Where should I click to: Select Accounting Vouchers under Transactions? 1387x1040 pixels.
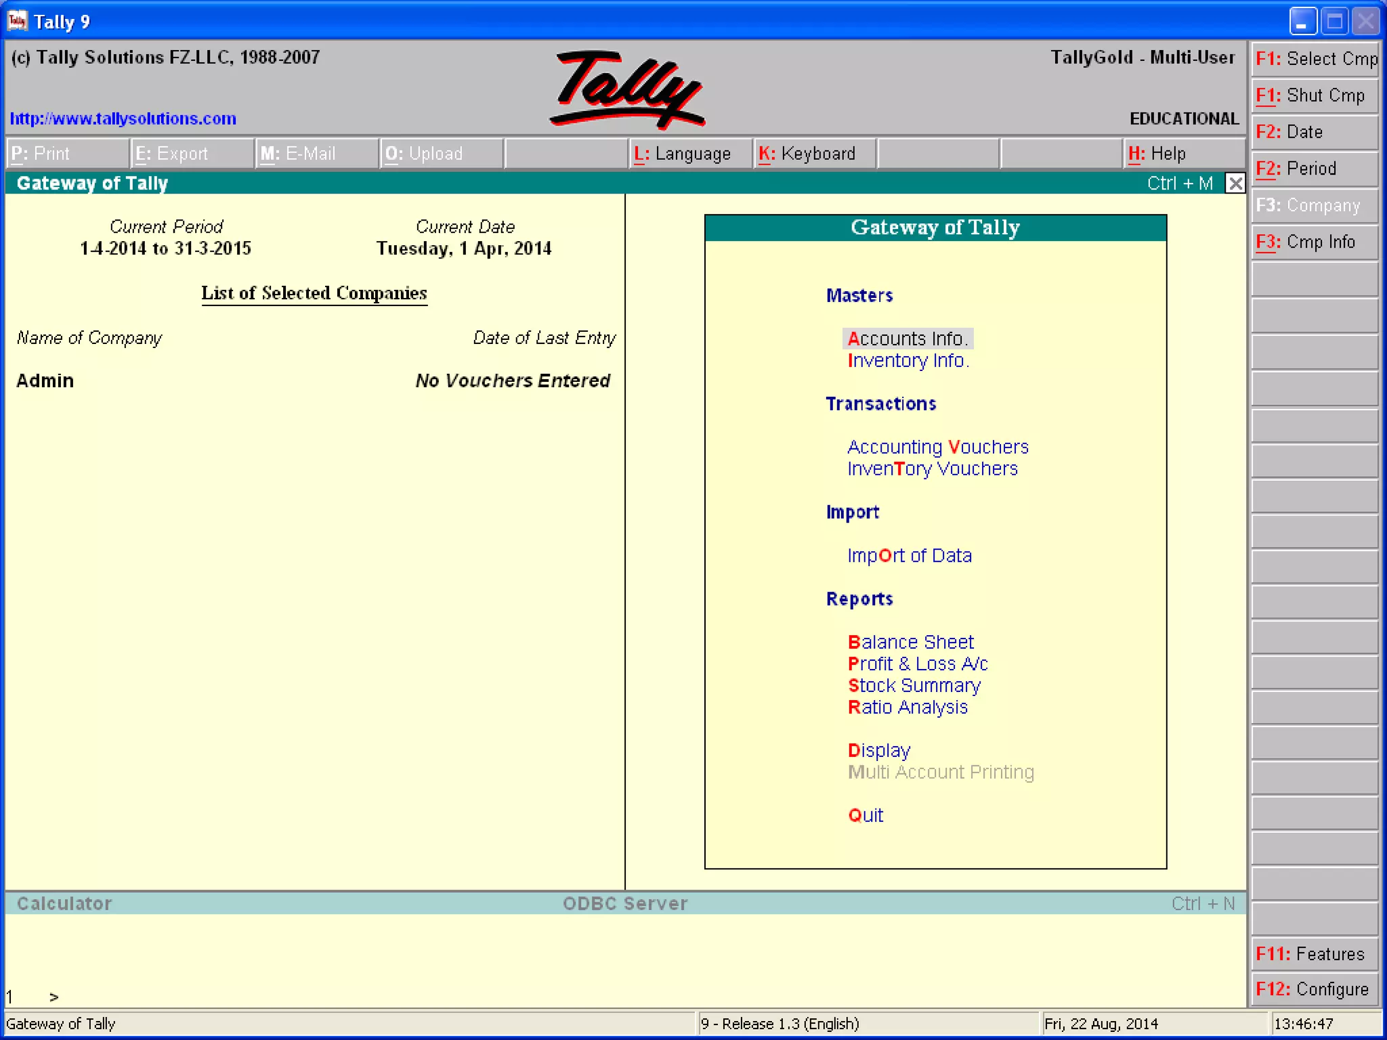pos(937,447)
